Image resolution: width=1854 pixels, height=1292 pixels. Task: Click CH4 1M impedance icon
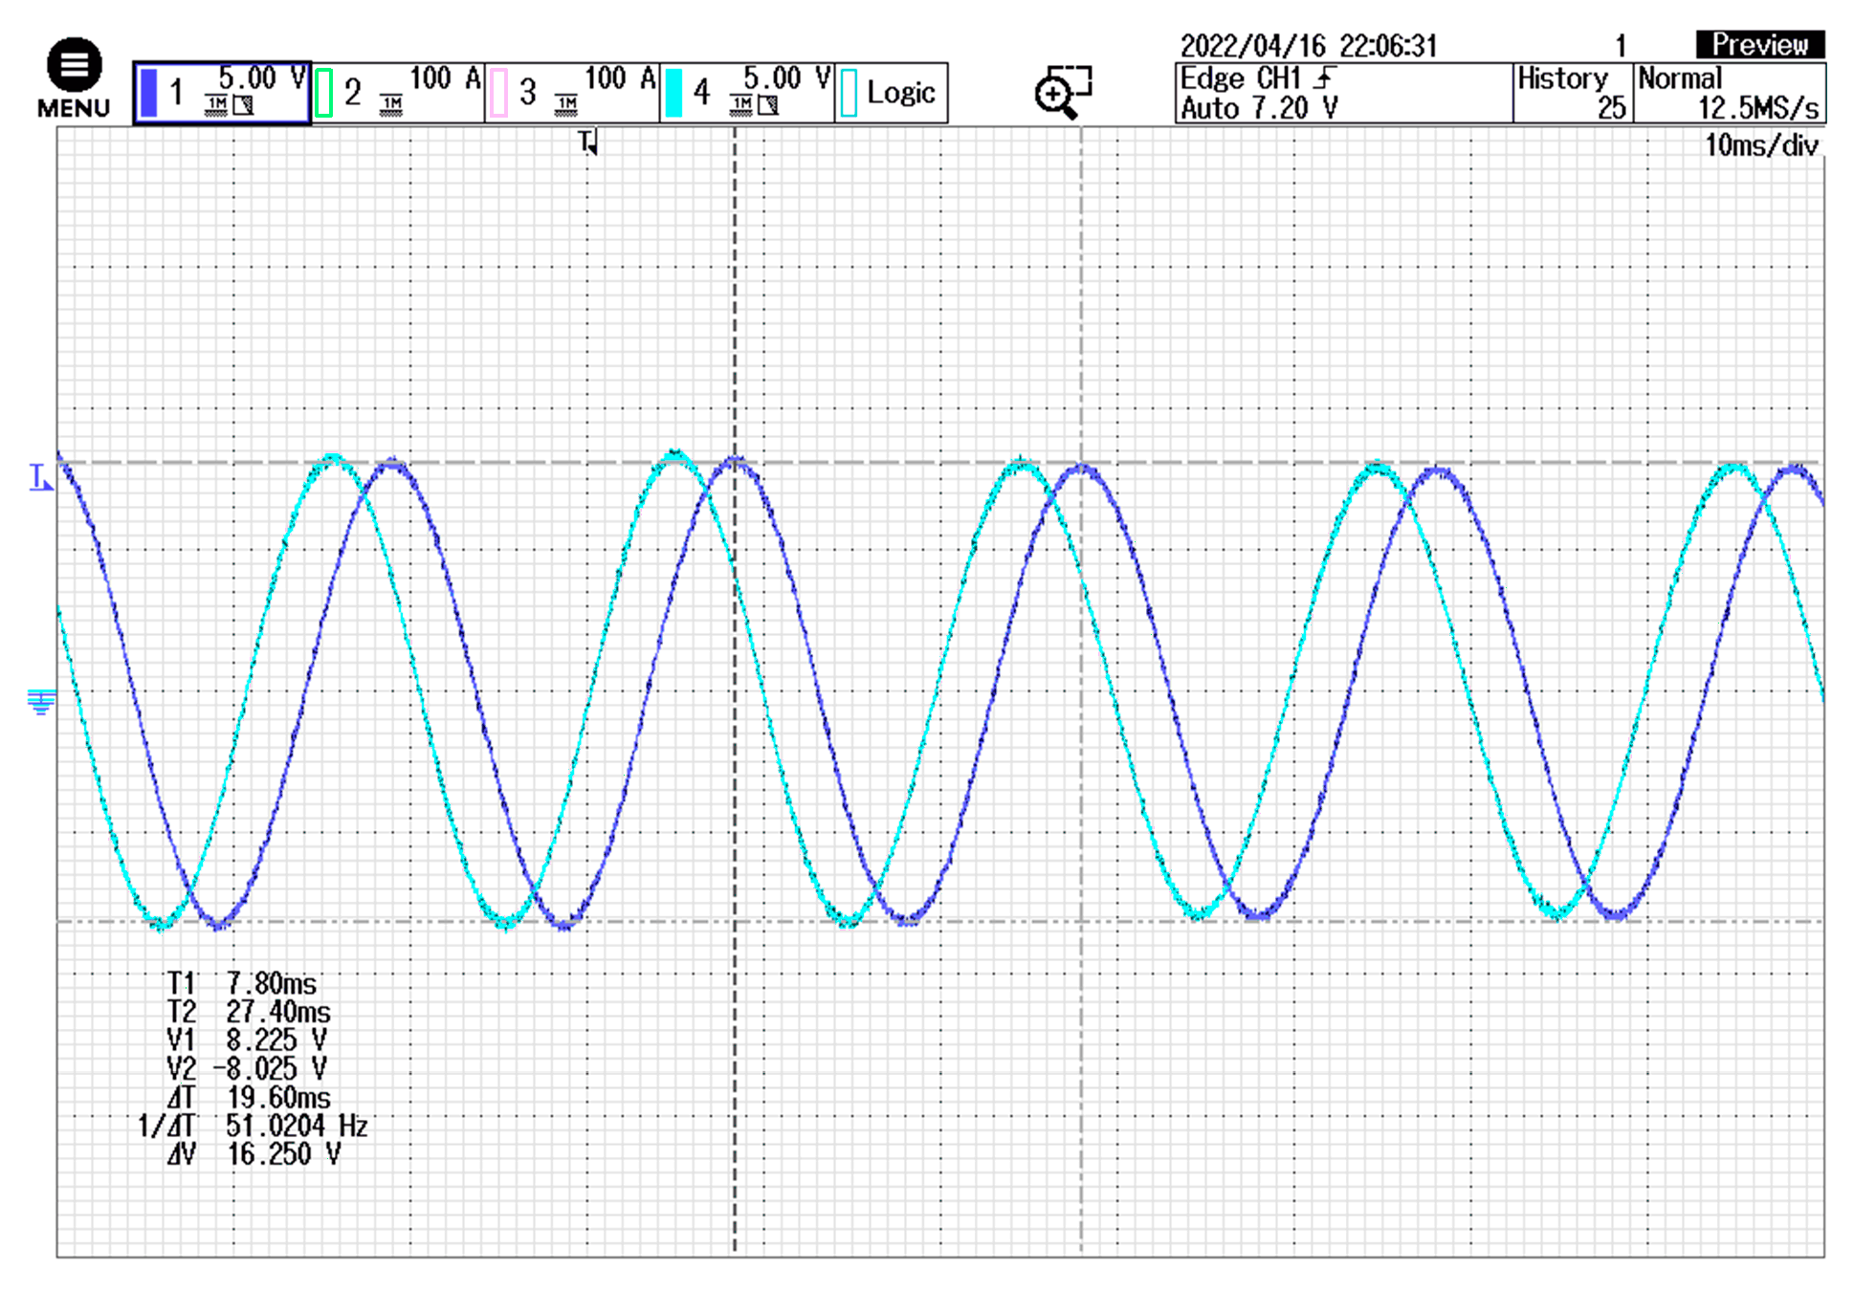click(x=741, y=105)
